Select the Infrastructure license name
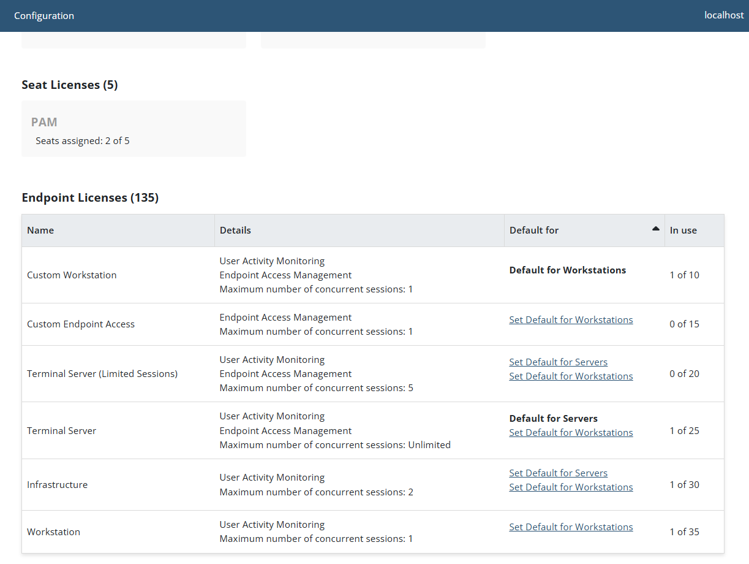This screenshot has width=749, height=564. (57, 485)
